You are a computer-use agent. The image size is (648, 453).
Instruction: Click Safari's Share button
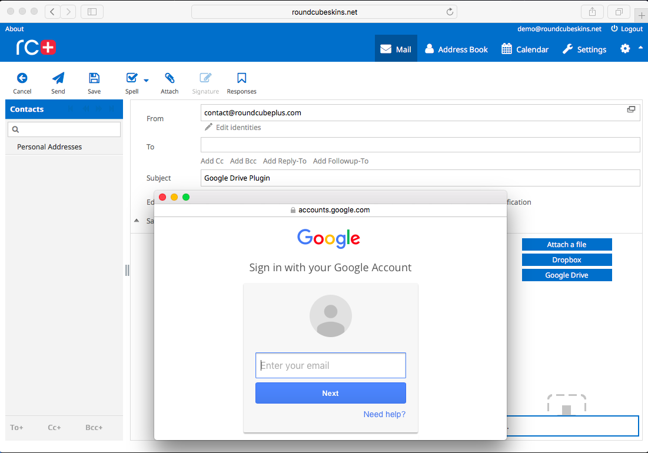click(x=592, y=12)
